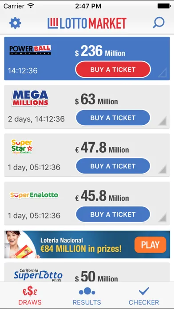
Task: Expand SuperEnalotto card corner triangle
Action: (162, 218)
